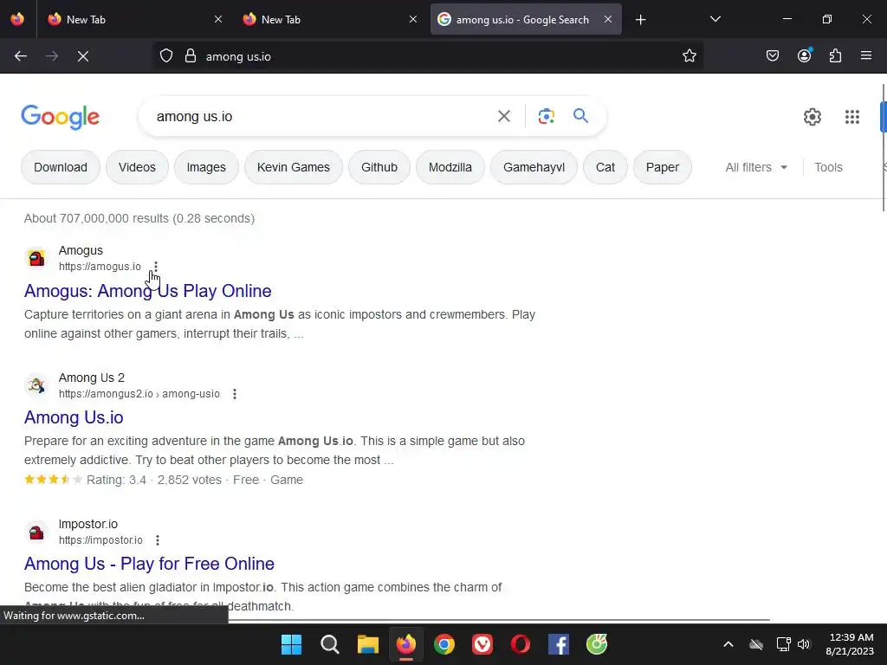Click the Among Us 2 favicon
Image resolution: width=887 pixels, height=665 pixels.
pos(36,385)
